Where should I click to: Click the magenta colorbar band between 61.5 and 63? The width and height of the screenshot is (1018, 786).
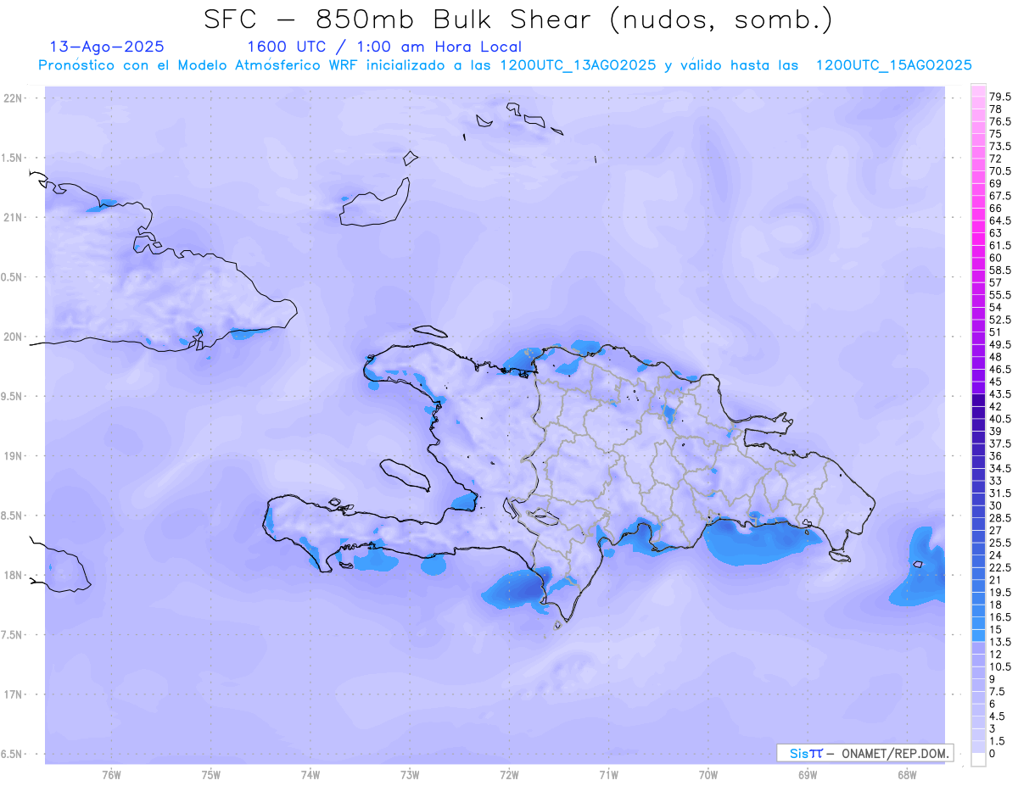(x=978, y=239)
